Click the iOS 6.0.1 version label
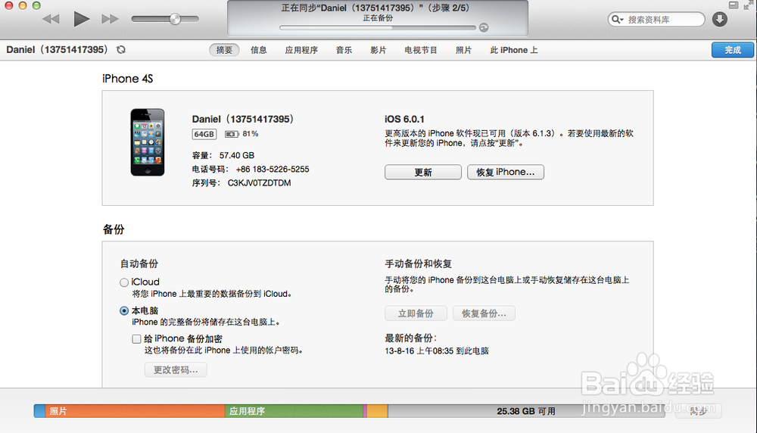Screen dimensions: 757x433 404,120
